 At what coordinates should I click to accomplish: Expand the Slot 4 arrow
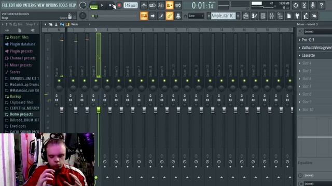[299, 63]
